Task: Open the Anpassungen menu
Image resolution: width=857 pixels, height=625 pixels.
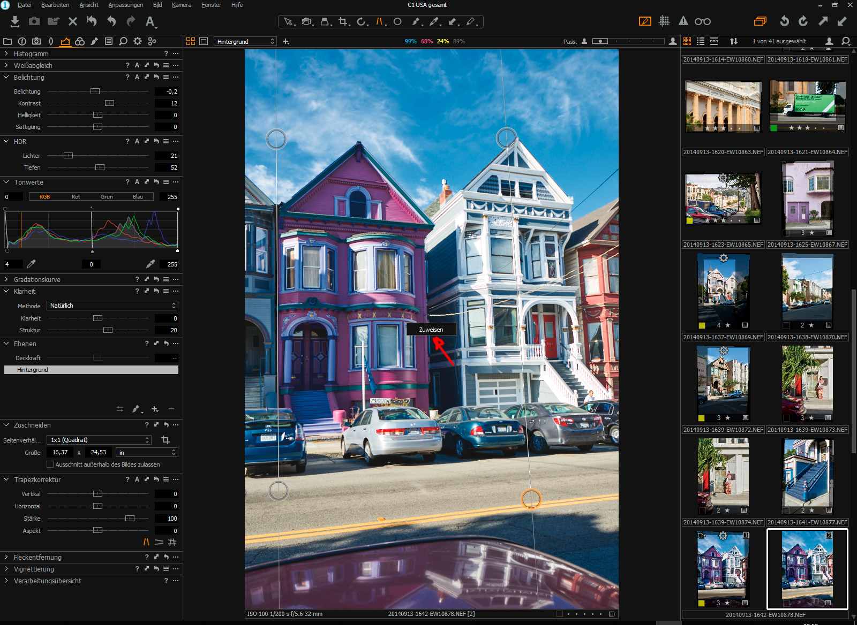Action: coord(126,5)
